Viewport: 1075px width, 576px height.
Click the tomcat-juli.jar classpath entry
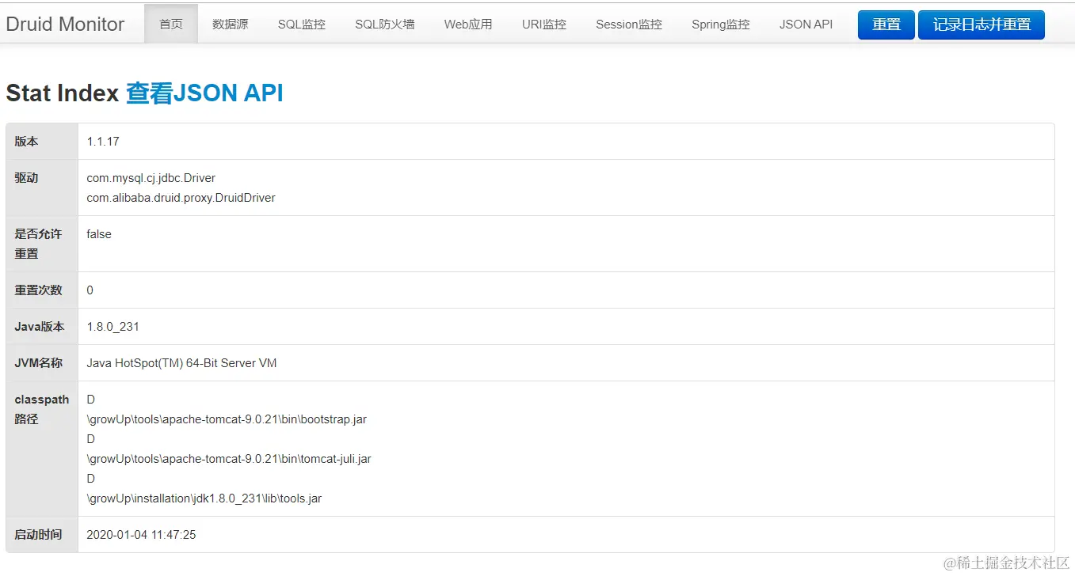(229, 459)
